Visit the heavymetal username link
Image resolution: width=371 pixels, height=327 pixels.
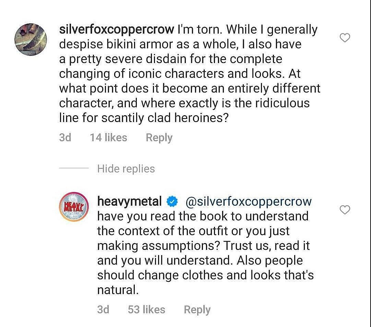pos(129,201)
